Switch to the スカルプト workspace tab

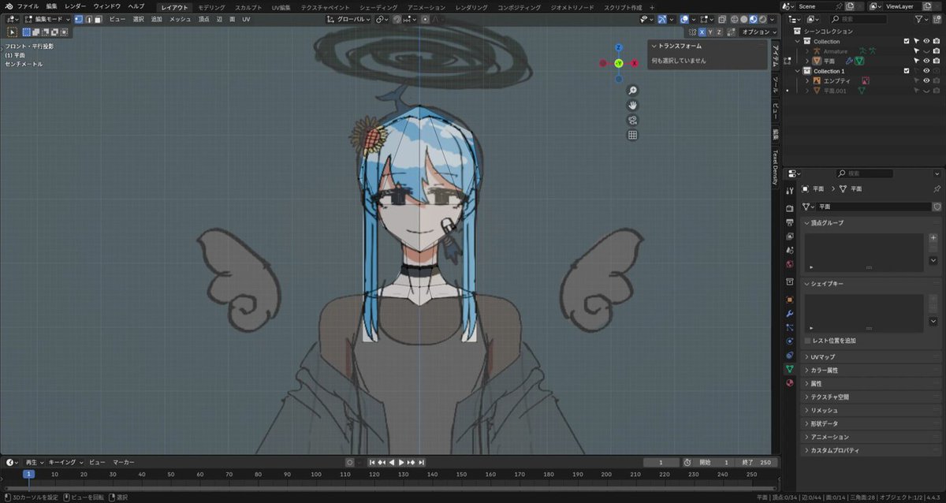248,7
